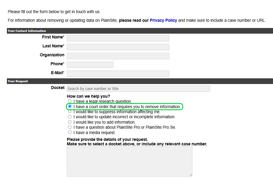This screenshot has width=273, height=179.
Task: Open the Privacy Policy link
Action: [x=163, y=20]
